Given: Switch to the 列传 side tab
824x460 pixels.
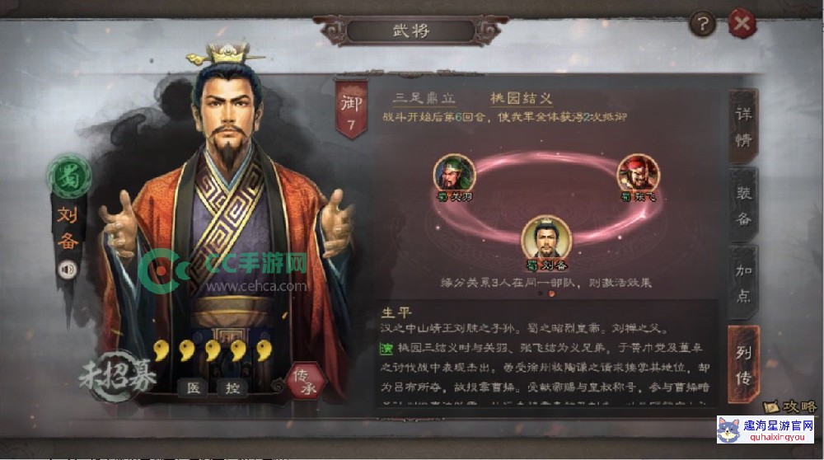Looking at the screenshot, I should [743, 365].
